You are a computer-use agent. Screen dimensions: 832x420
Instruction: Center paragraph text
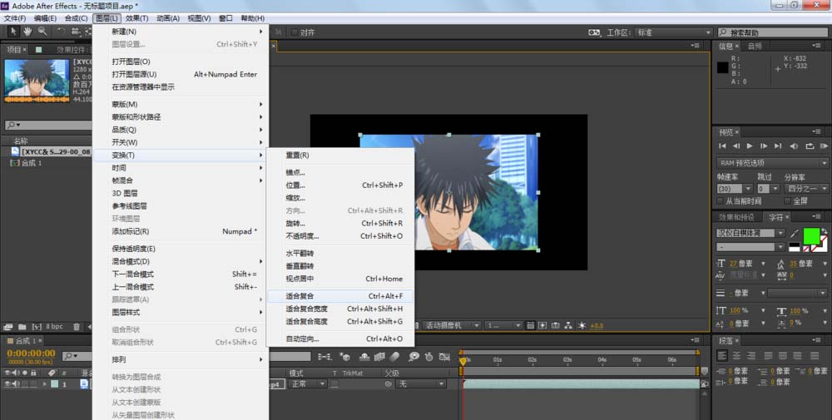[x=736, y=356]
